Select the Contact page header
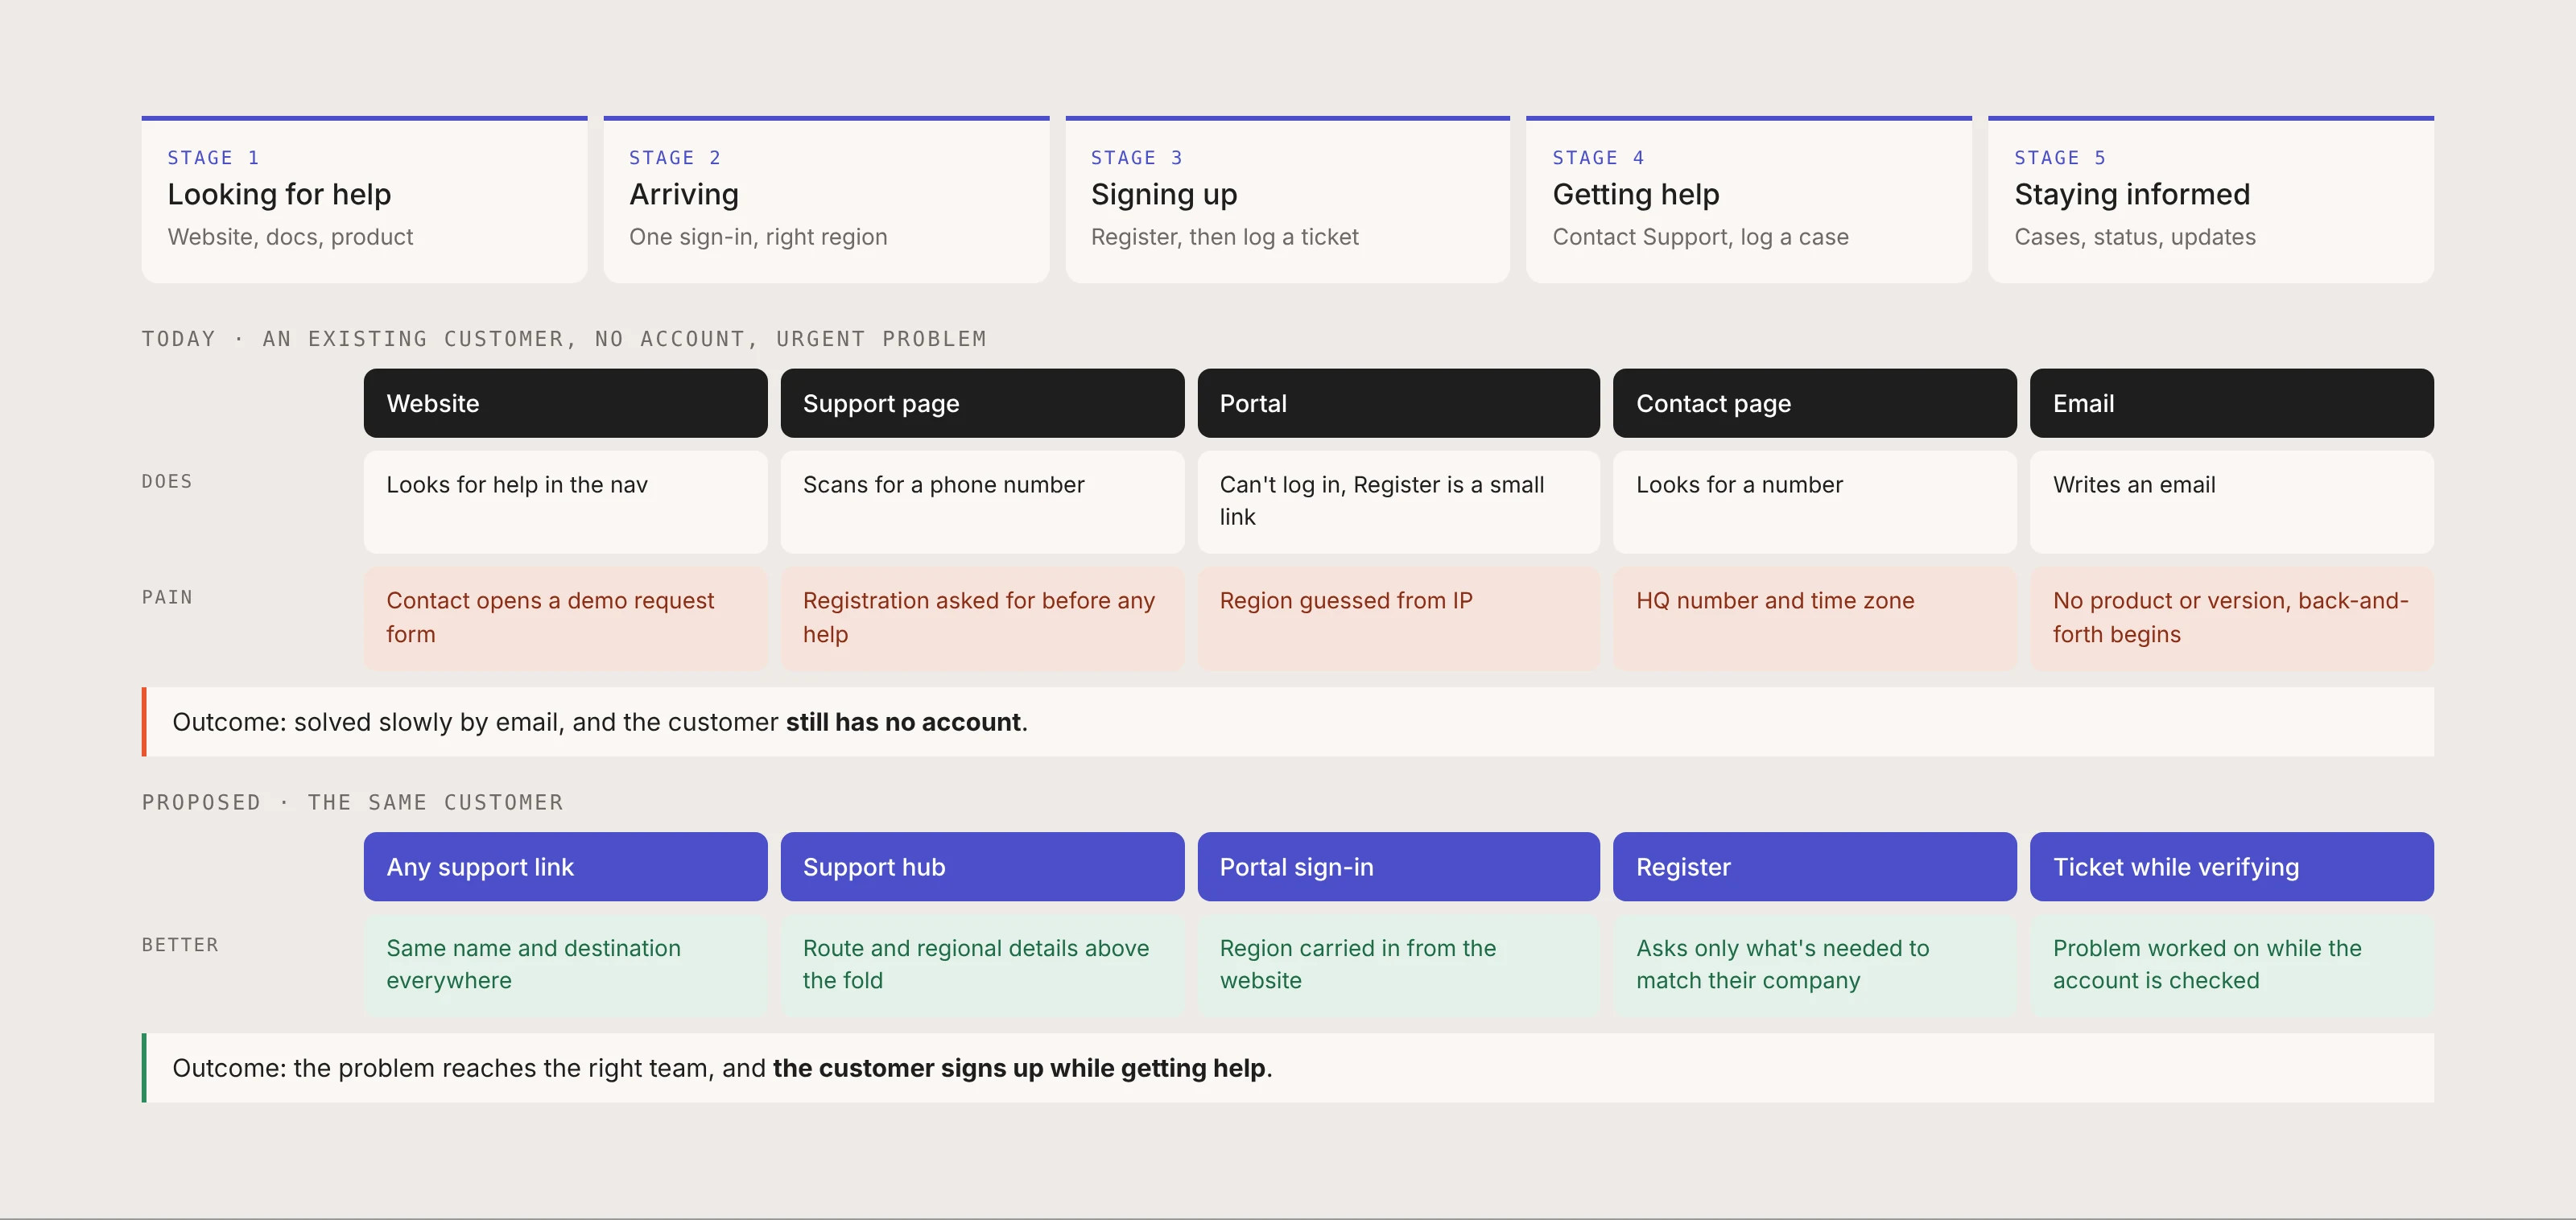This screenshot has width=2576, height=1220. [x=1815, y=403]
